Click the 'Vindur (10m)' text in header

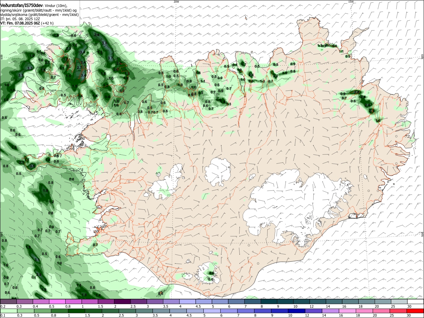click(x=55, y=6)
